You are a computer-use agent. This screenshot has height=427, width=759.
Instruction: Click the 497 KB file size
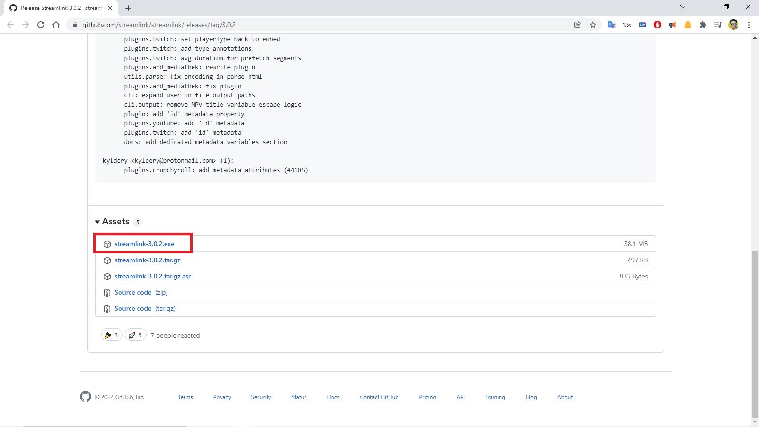(637, 260)
